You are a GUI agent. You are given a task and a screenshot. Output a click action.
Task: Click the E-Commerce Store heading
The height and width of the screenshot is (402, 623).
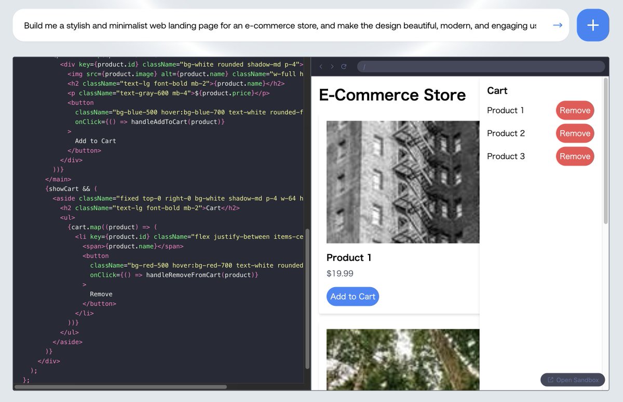pyautogui.click(x=392, y=95)
